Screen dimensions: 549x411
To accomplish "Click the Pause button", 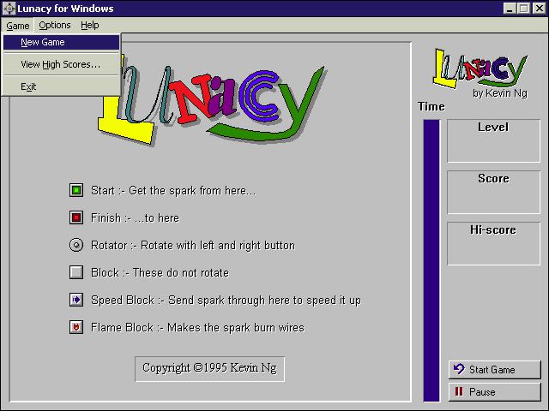I will [494, 392].
